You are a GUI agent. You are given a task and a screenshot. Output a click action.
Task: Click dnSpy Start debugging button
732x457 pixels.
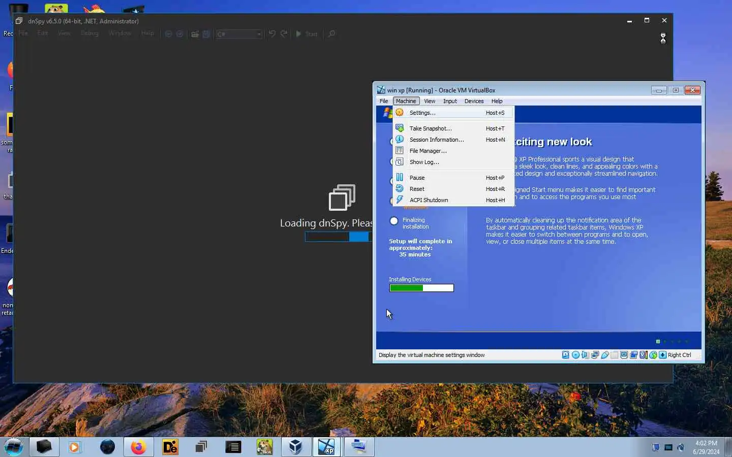click(x=307, y=34)
